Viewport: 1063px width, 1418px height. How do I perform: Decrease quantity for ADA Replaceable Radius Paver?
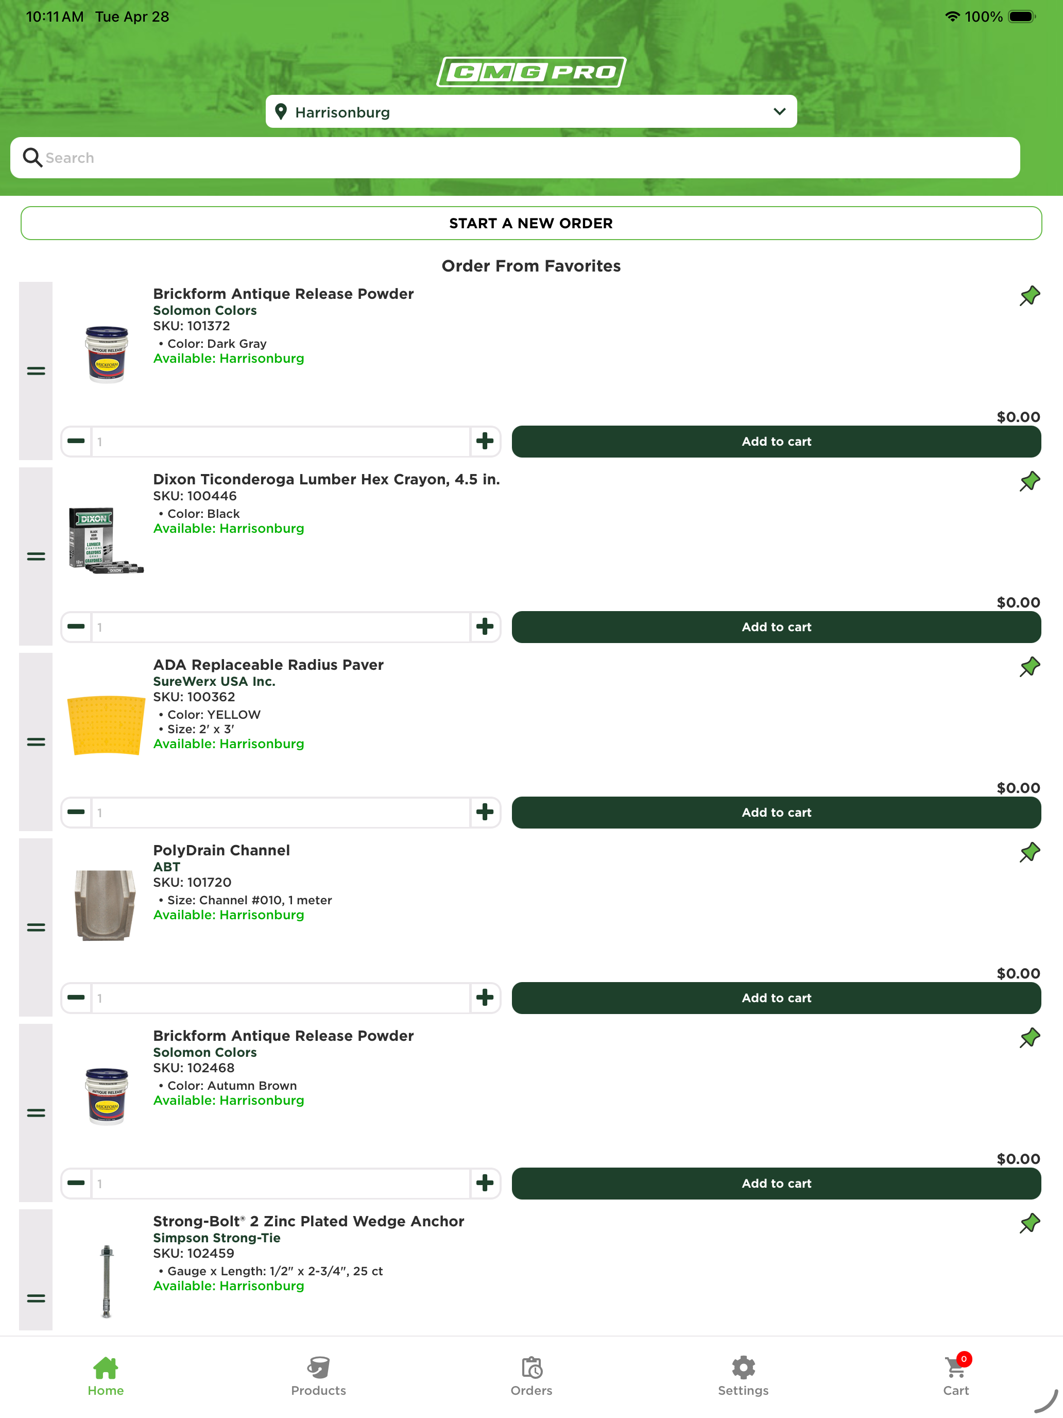pos(76,812)
